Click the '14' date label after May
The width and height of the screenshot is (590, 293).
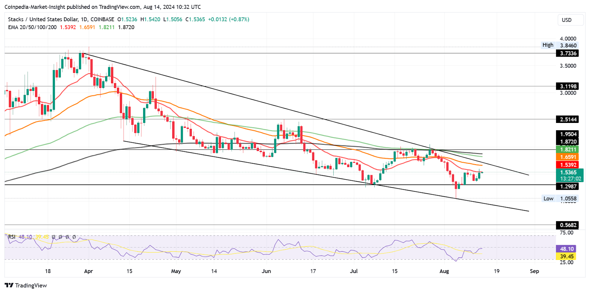coord(214,271)
